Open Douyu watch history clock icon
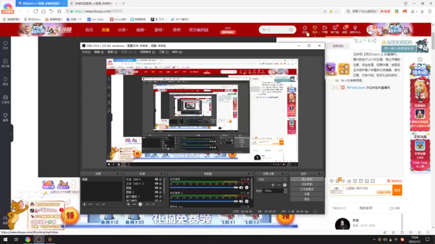 coord(304,29)
